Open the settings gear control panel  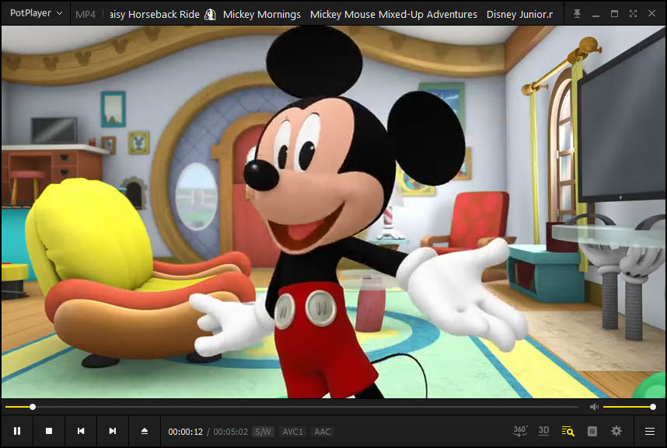coord(616,431)
